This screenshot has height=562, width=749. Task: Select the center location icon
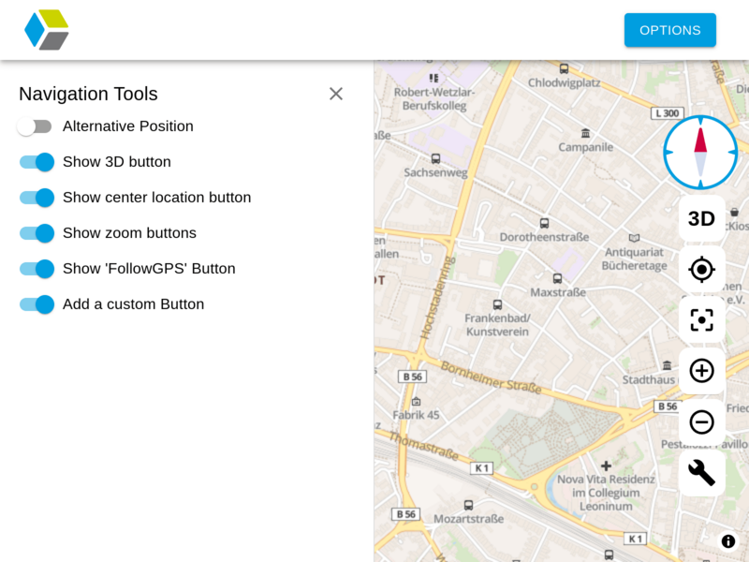pos(701,269)
